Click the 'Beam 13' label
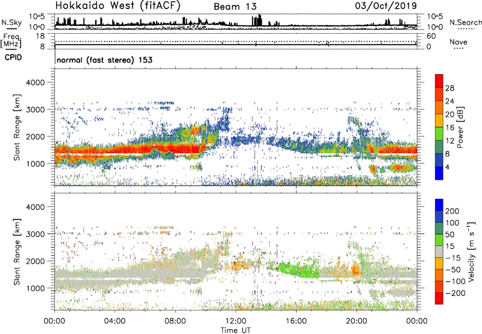This screenshot has height=334, width=482. click(x=235, y=7)
